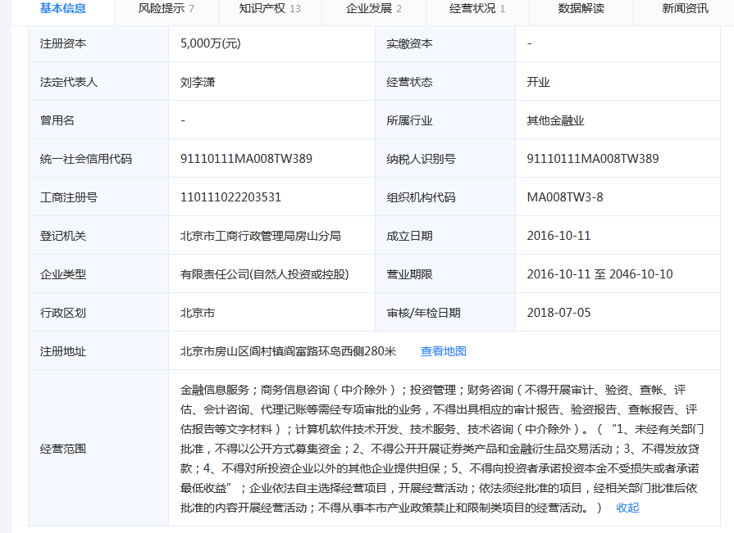
Task: Switch to the 企业发展 tab
Action: click(x=373, y=8)
